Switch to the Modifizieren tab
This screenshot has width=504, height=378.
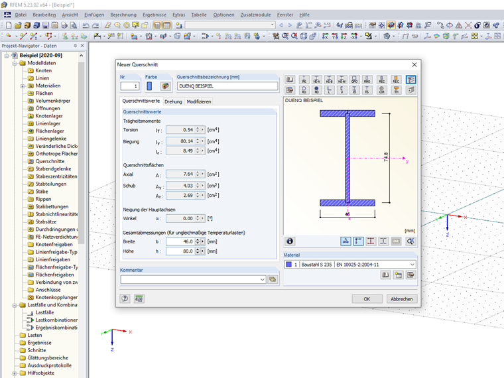(199, 101)
